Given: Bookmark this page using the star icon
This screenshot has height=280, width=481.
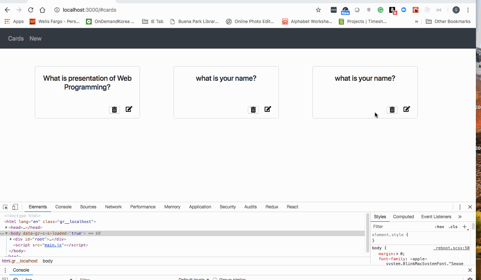Looking at the screenshot, I should (x=318, y=10).
